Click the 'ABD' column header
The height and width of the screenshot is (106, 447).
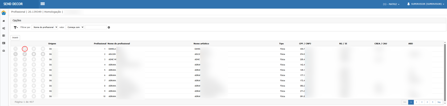click(x=411, y=44)
